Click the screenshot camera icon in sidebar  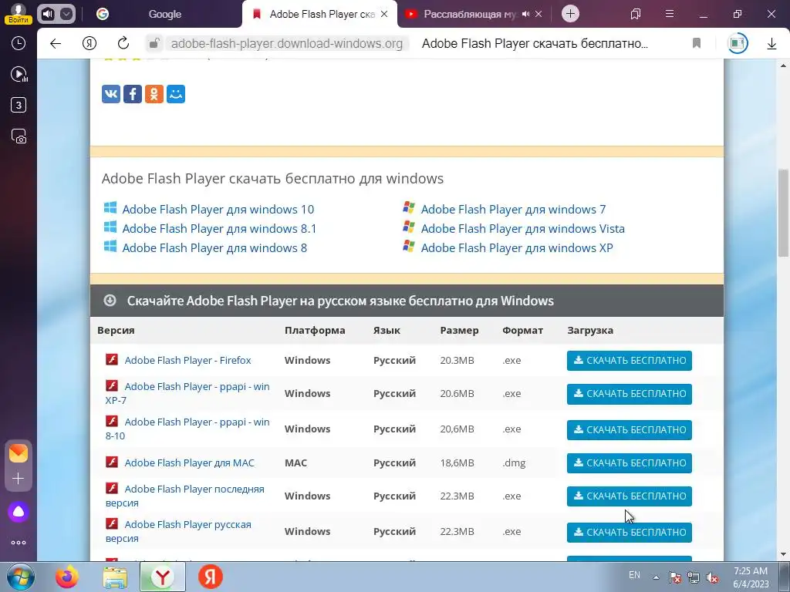(19, 136)
